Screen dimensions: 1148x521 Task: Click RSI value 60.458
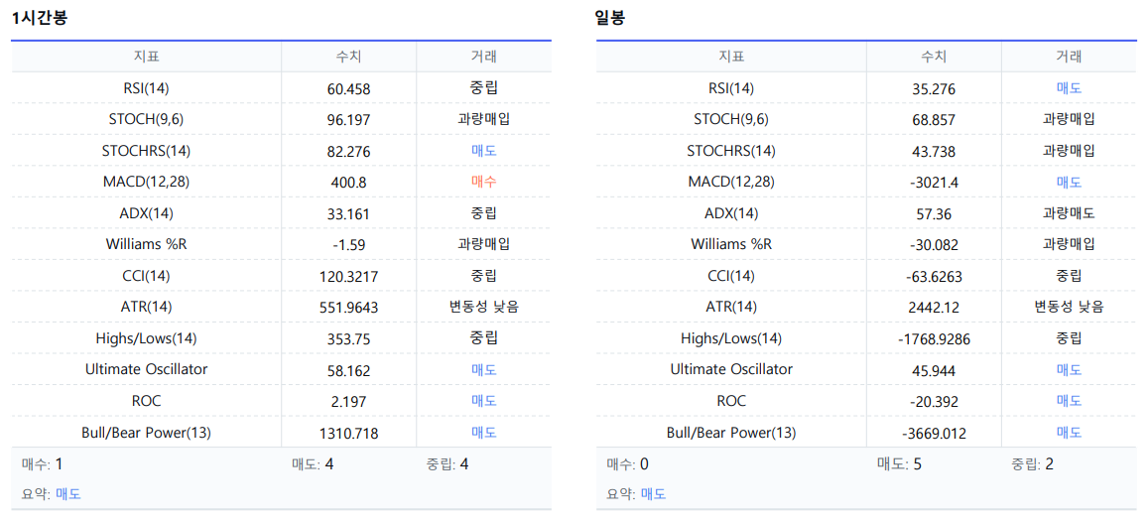348,88
